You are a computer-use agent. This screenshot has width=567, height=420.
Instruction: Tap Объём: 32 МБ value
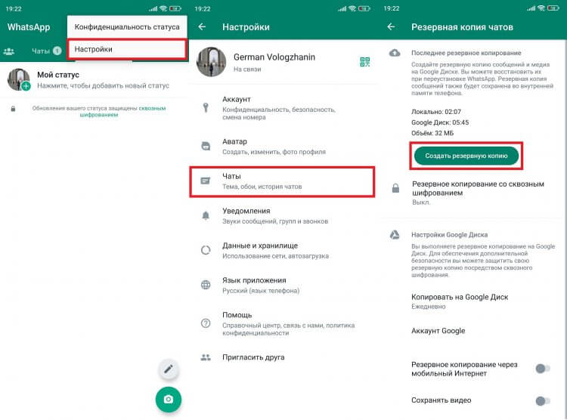pyautogui.click(x=432, y=133)
